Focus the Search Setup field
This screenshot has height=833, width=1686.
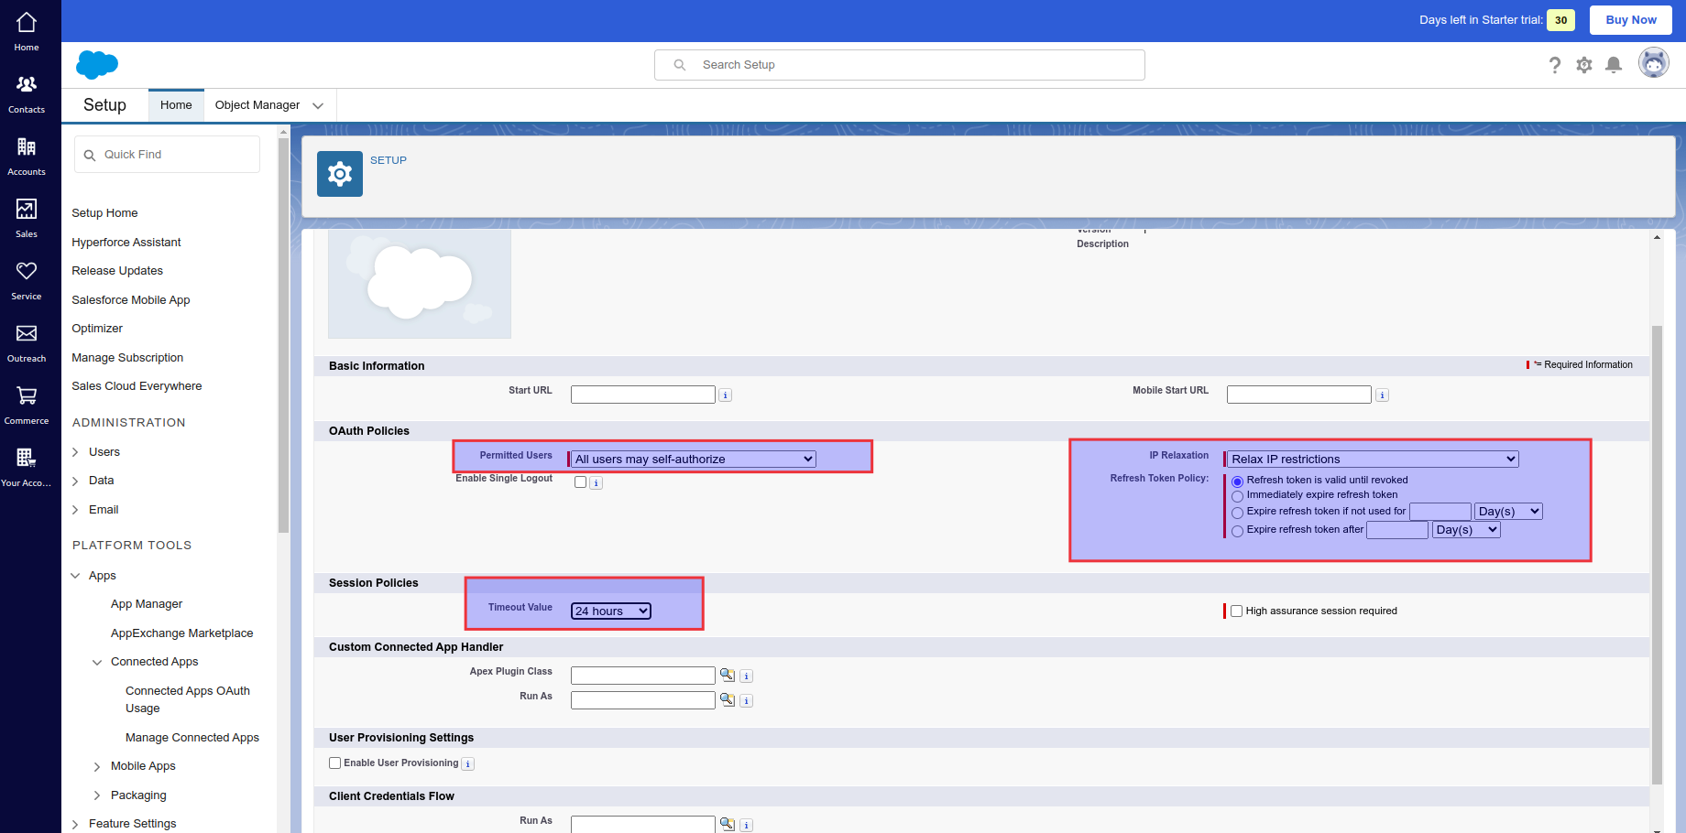click(x=900, y=65)
